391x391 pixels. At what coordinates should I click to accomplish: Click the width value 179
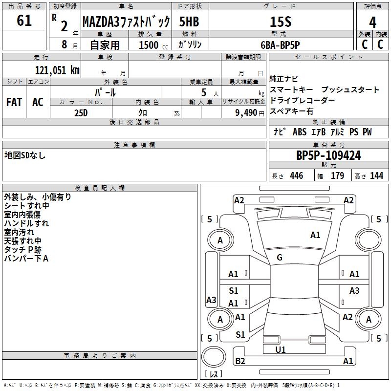337,176
